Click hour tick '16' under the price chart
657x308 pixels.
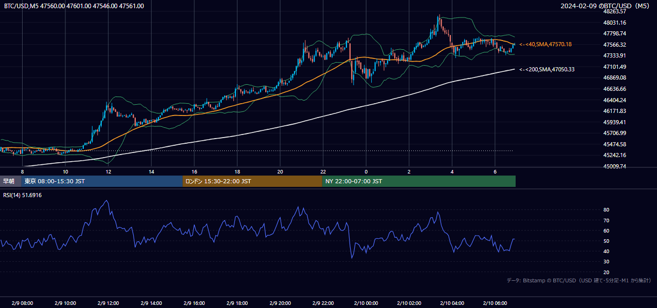[x=194, y=171]
